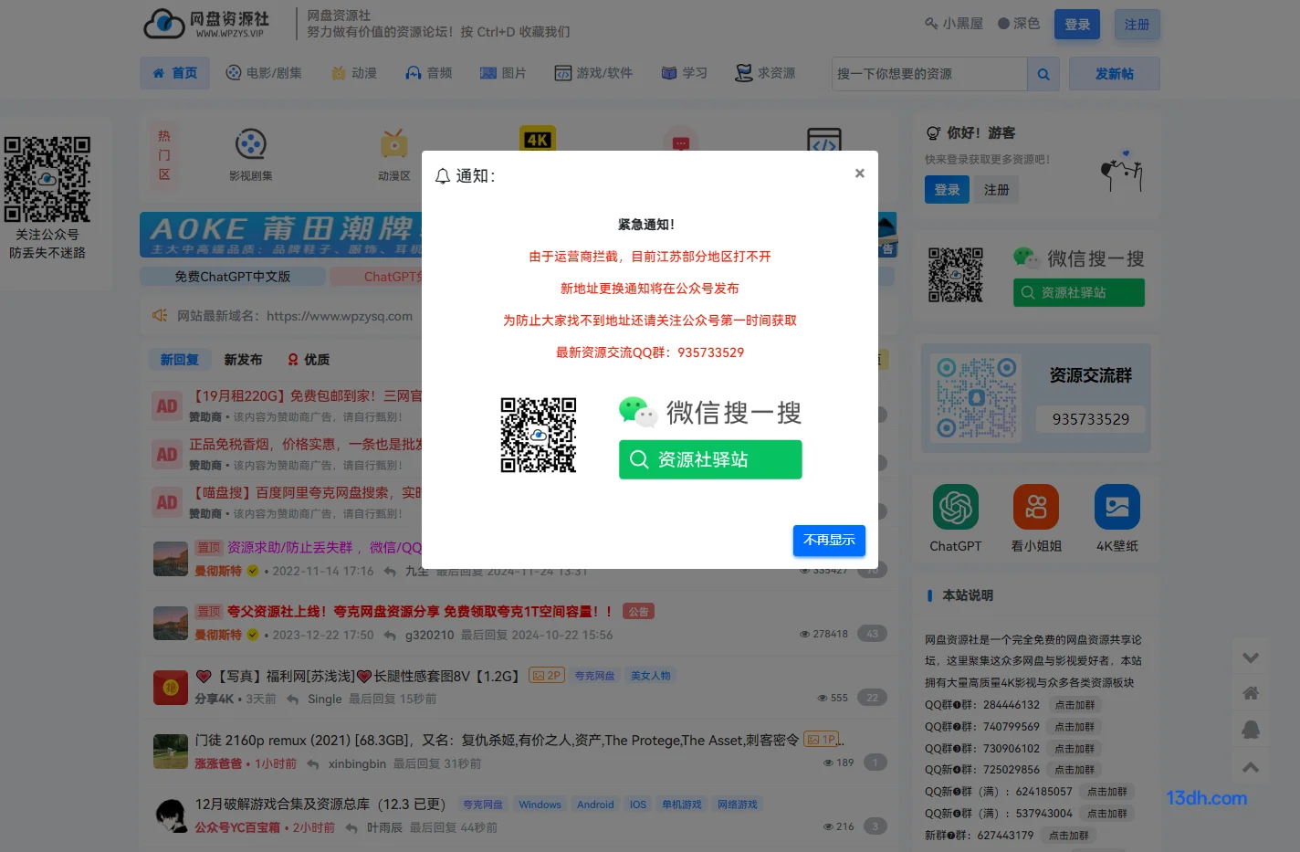Image resolution: width=1300 pixels, height=852 pixels.
Task: Click 分享4K user avatar
Action: 171,687
